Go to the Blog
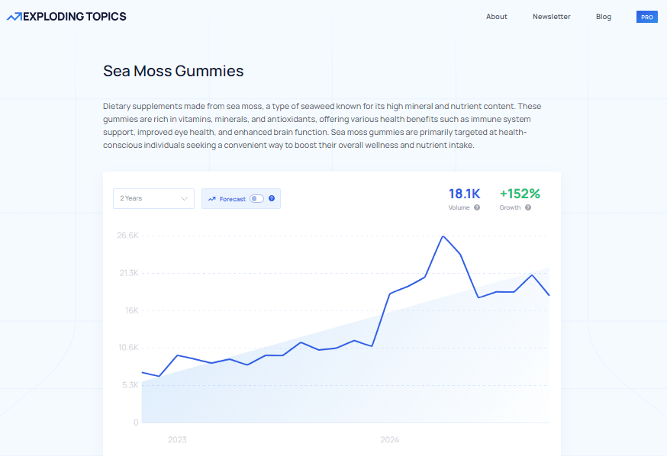Screen dimensions: 667x456 tap(603, 17)
